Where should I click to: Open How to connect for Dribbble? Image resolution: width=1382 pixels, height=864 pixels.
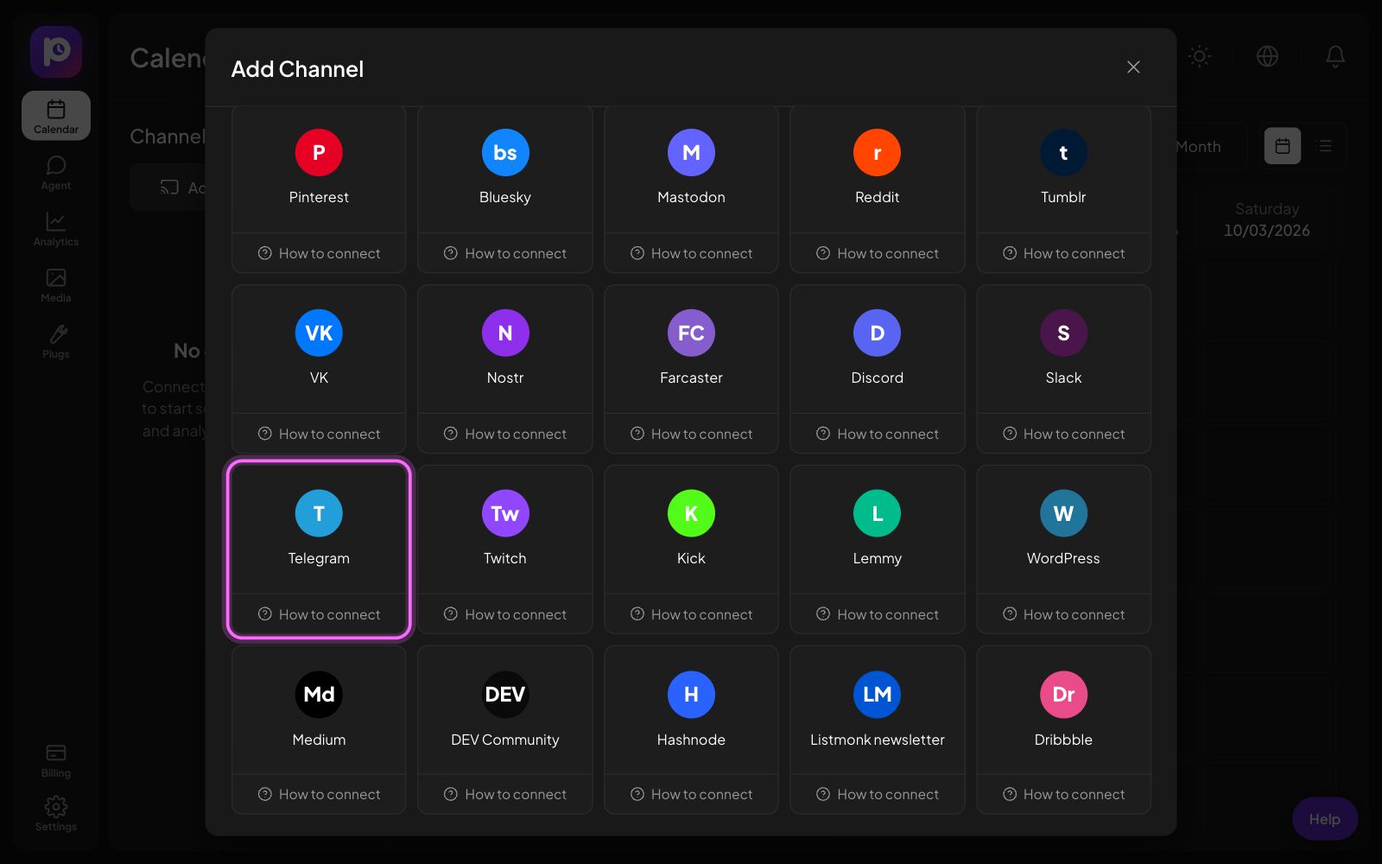(x=1063, y=794)
